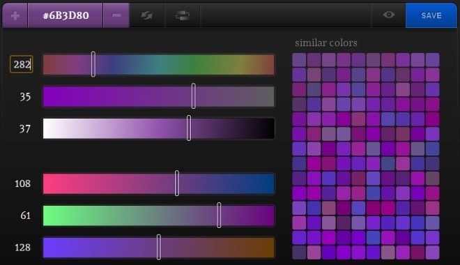Screen dimensions: 460x265
Task: Select the bottom-right similar color swatch
Action: (432, 252)
